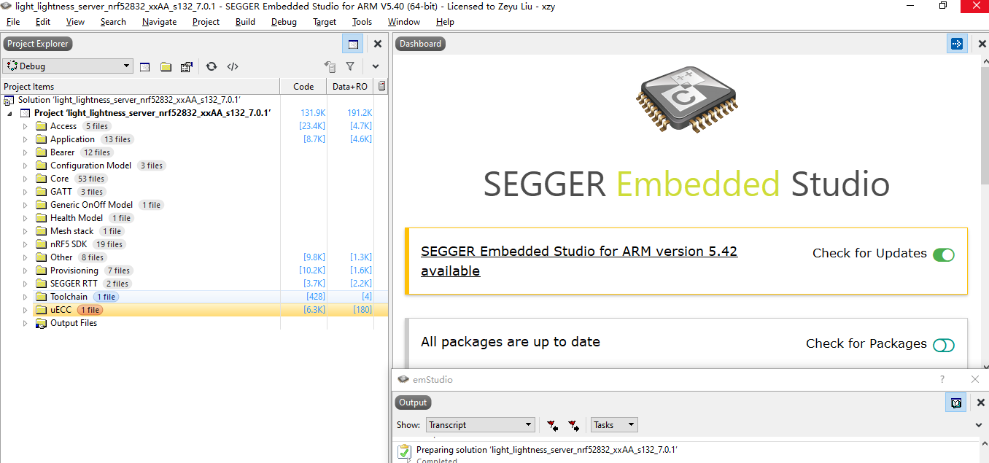This screenshot has width=989, height=463.
Task: Open the Project menu
Action: [x=206, y=22]
